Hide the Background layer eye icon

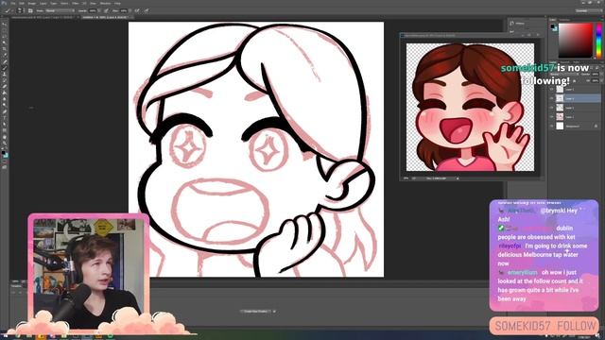click(x=551, y=126)
